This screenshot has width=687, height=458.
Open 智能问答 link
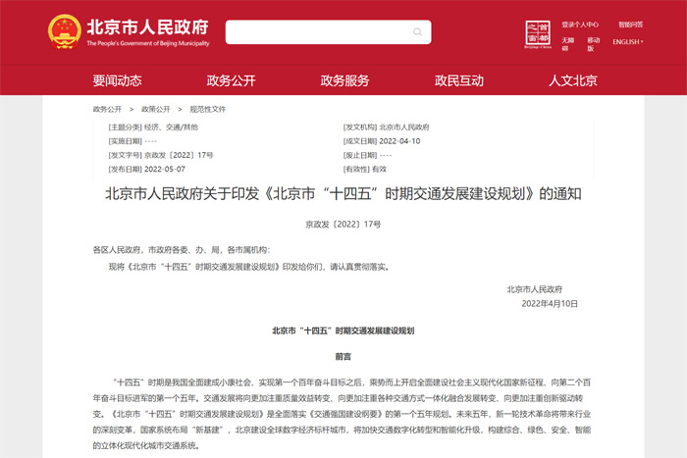tap(630, 25)
